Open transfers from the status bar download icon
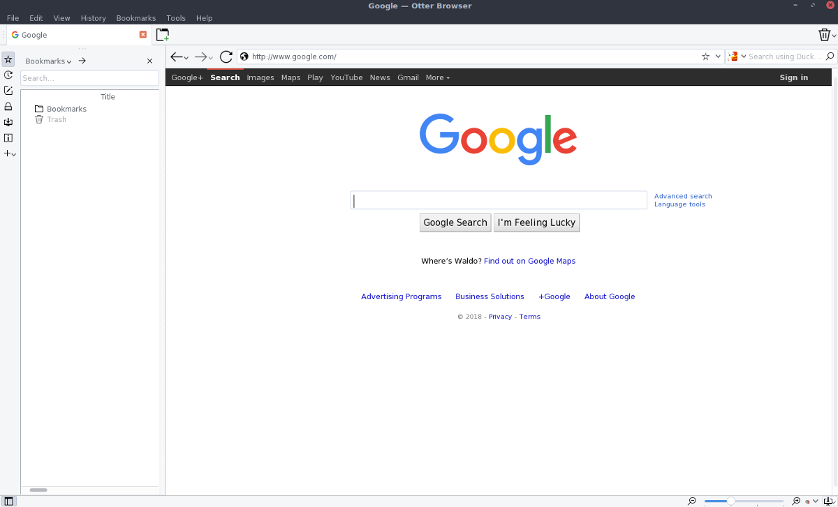Viewport: 838px width, 507px height. click(828, 501)
